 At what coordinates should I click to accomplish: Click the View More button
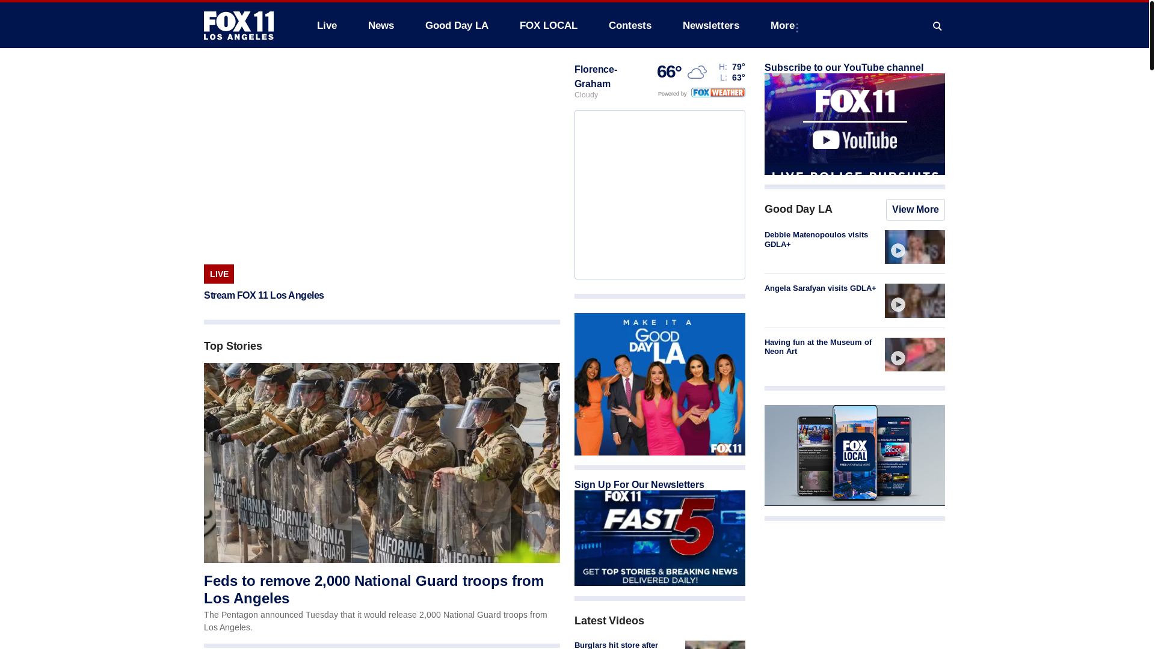[x=915, y=210]
